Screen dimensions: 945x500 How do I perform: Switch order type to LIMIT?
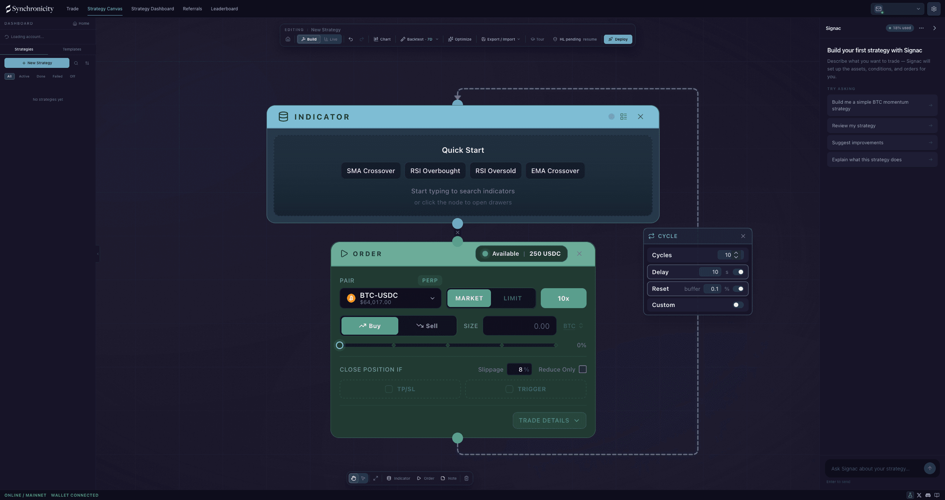[513, 298]
